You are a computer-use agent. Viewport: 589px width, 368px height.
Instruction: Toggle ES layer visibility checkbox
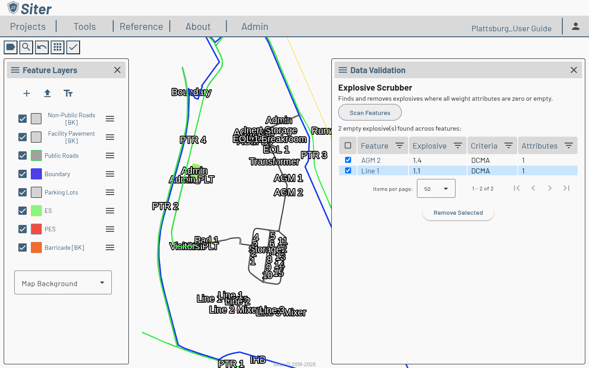coord(23,211)
